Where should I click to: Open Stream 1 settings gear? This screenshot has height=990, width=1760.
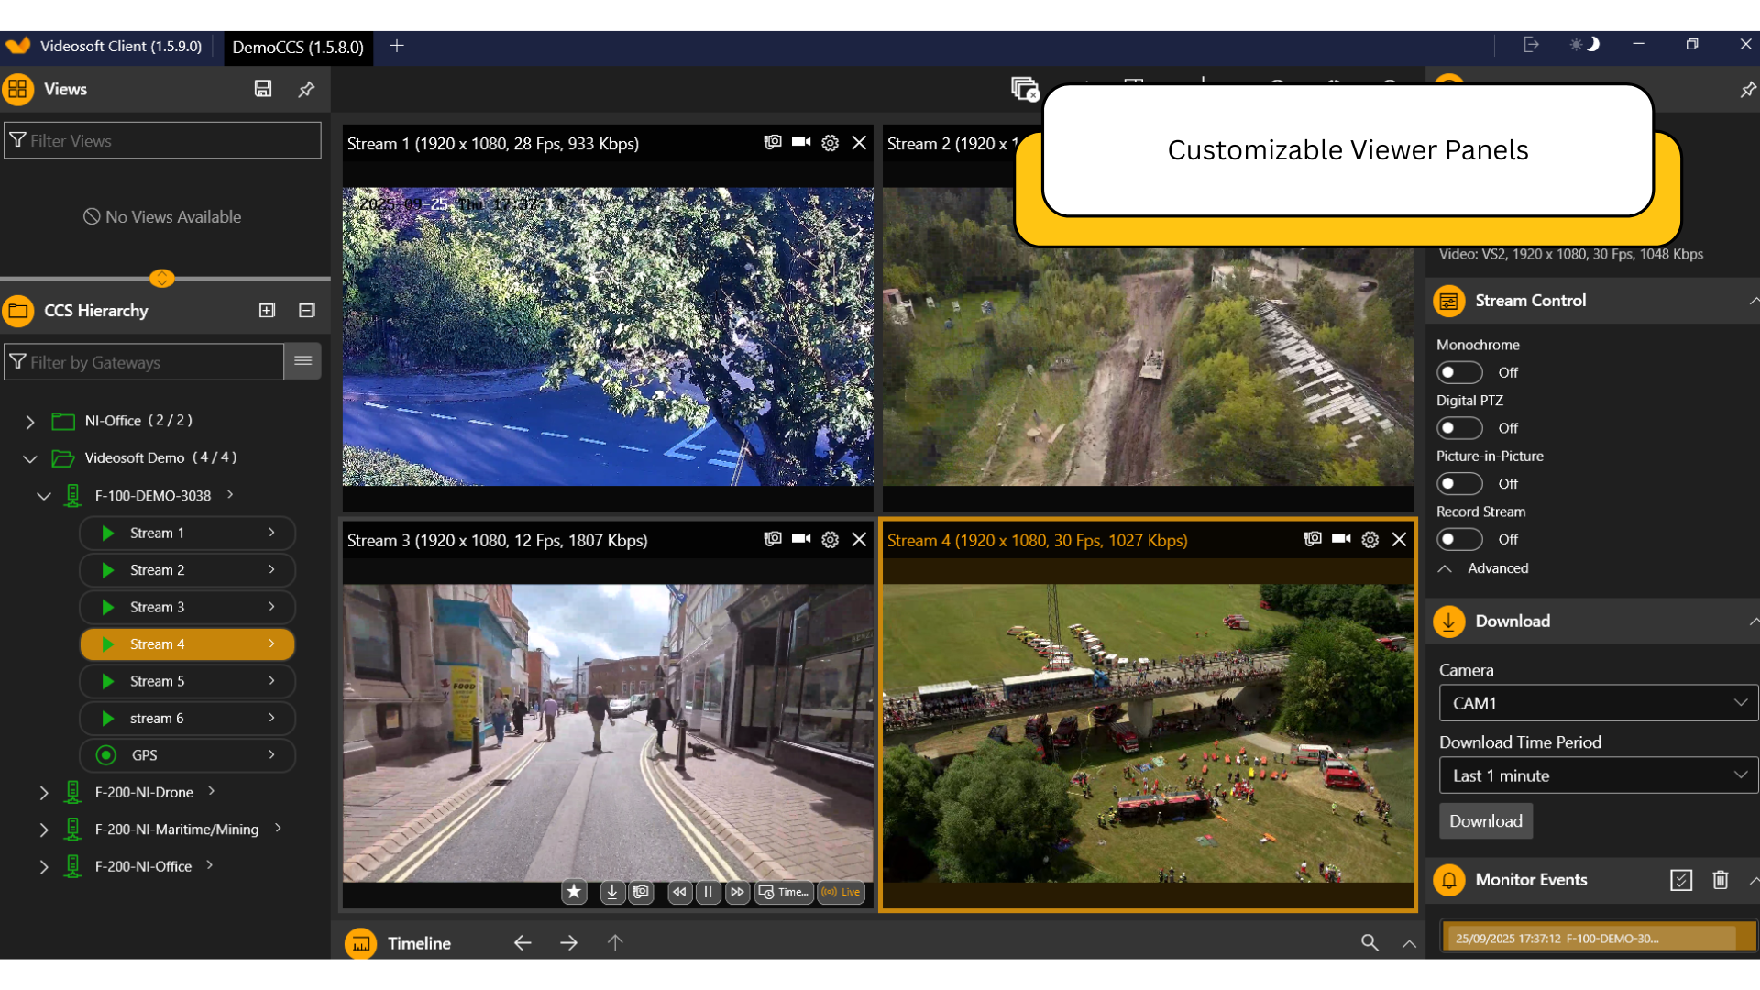[x=830, y=143]
